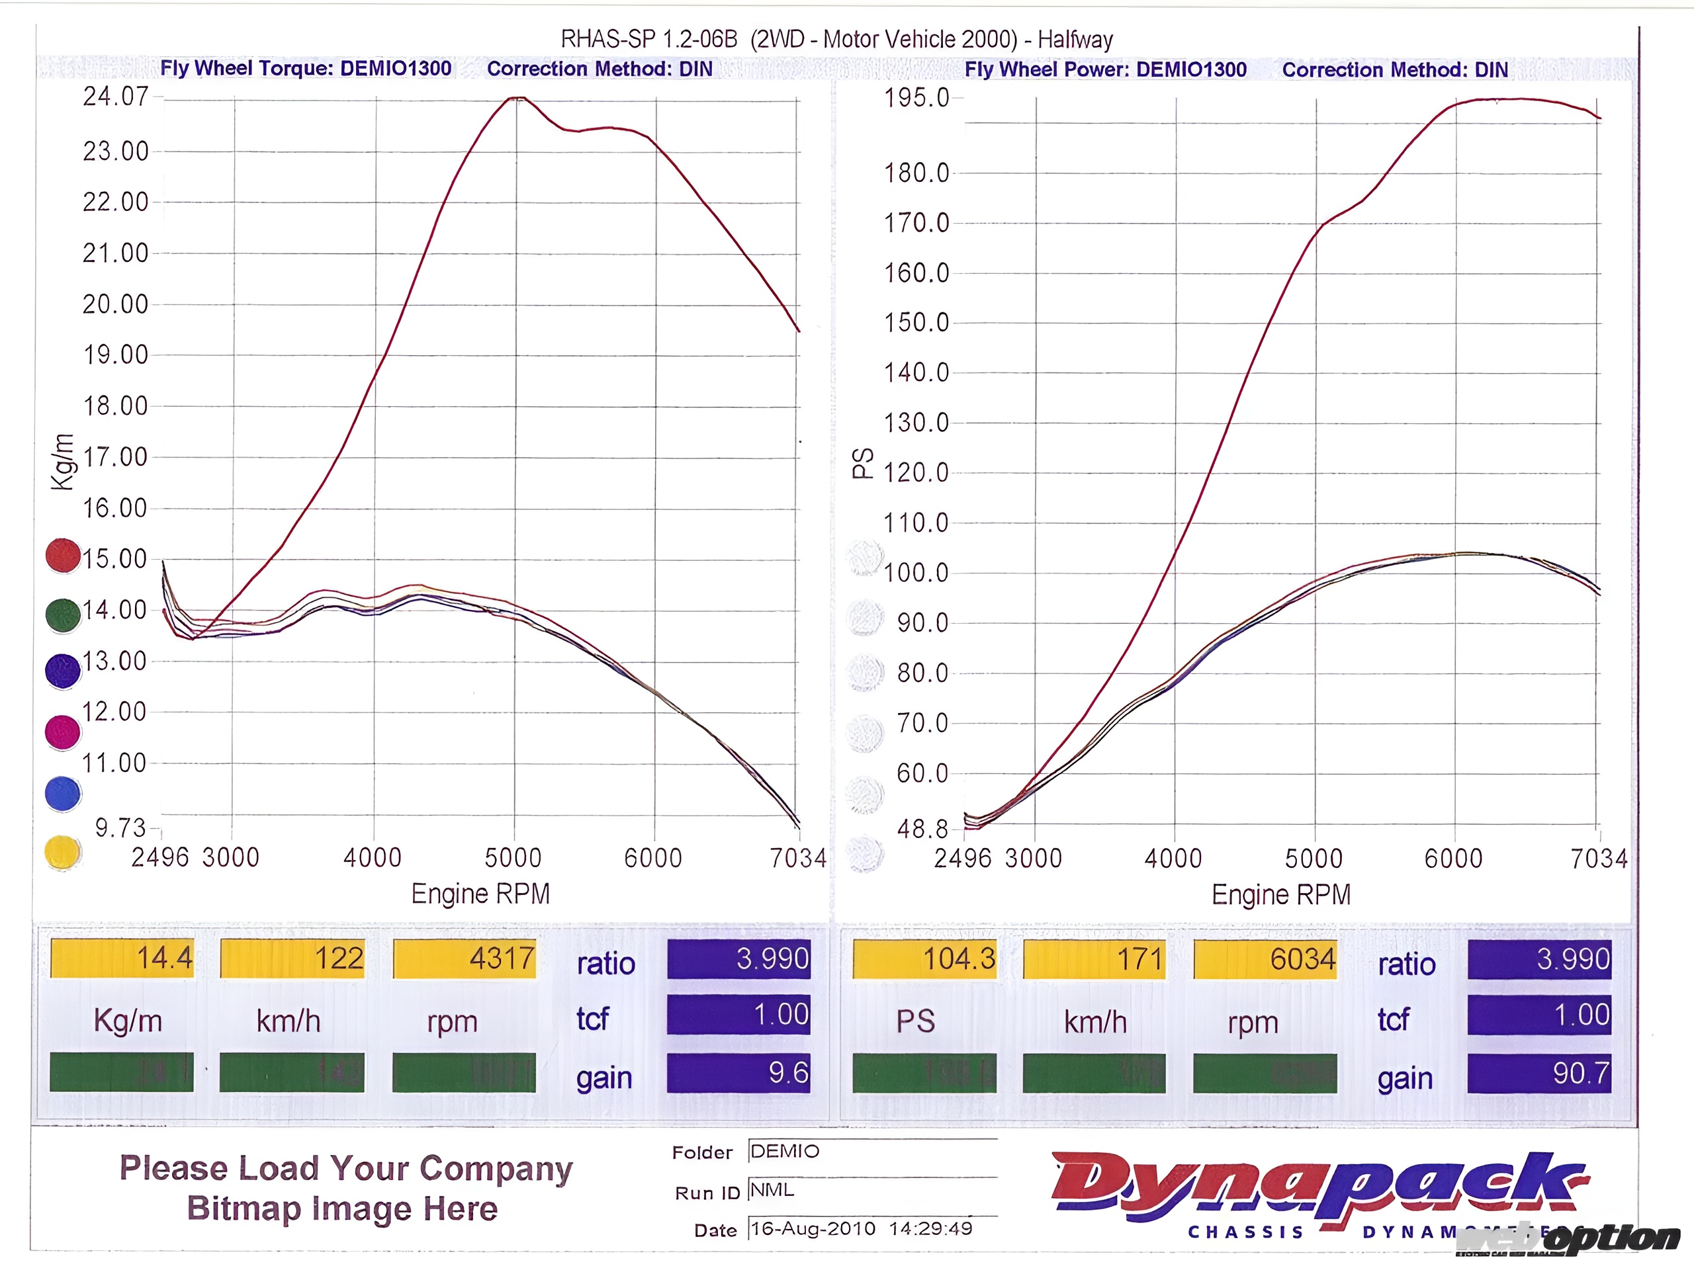The image size is (1694, 1270).
Task: Click the yellow run color circle
Action: pos(63,853)
